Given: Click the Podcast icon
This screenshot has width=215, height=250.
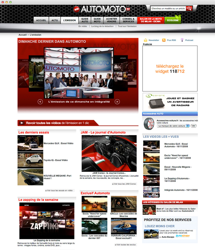Looking at the screenshot, I should point(182,40).
